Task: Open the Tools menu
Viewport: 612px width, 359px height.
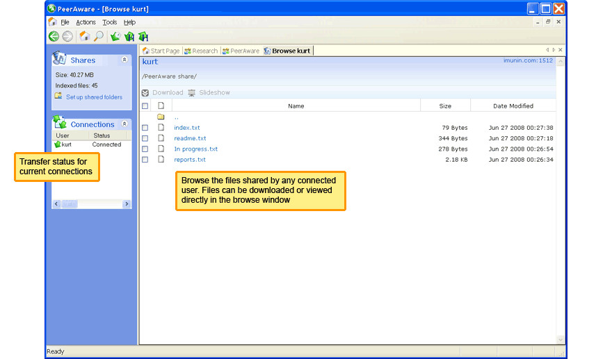Action: tap(110, 22)
